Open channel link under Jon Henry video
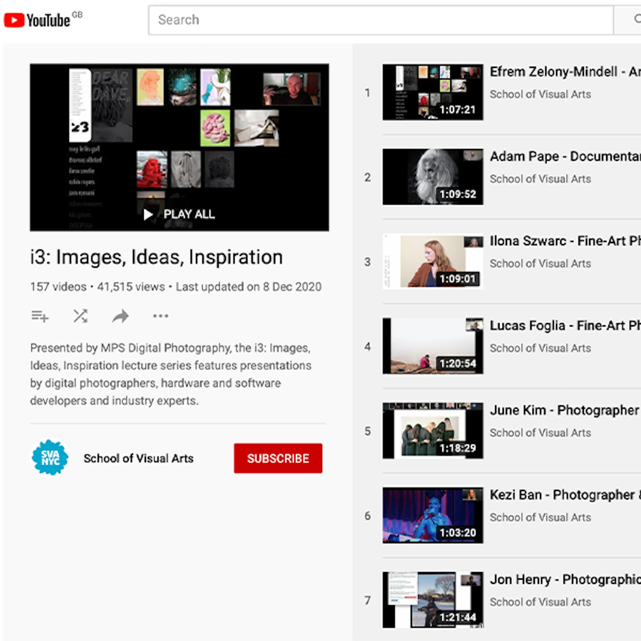This screenshot has width=641, height=641. pos(541,602)
